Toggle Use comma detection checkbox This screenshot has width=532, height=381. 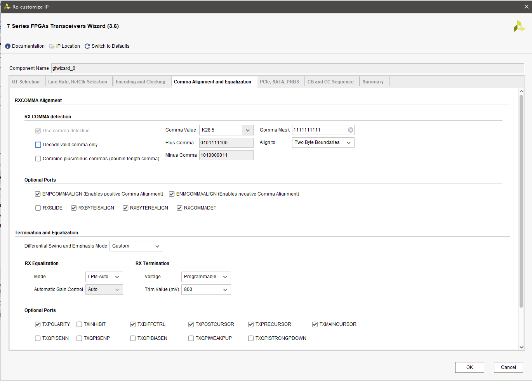pos(38,131)
